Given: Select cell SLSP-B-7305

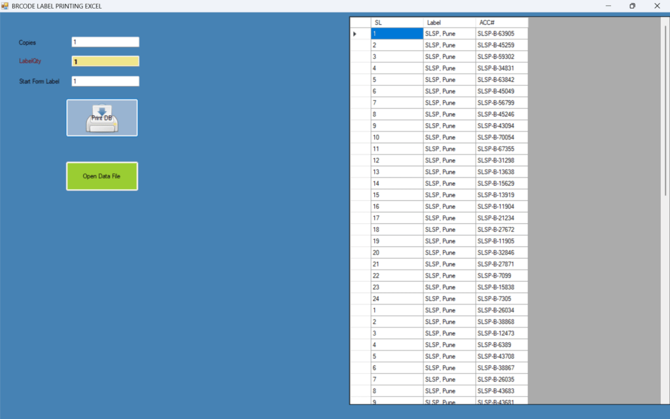Looking at the screenshot, I should 501,299.
